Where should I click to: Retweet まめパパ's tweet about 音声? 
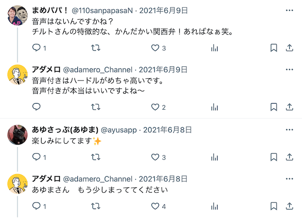[x=96, y=48]
